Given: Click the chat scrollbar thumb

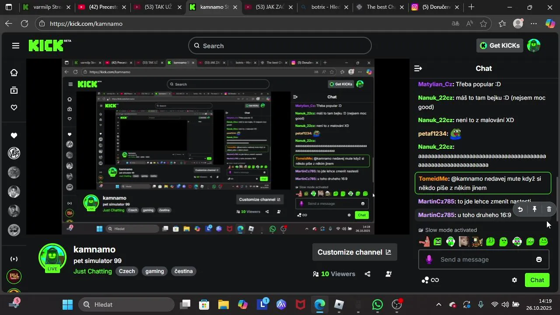Looking at the screenshot, I should click(x=557, y=199).
